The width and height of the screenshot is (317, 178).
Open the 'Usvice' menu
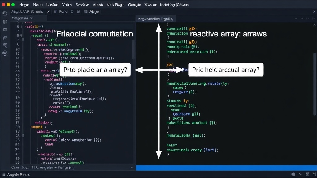click(52, 5)
